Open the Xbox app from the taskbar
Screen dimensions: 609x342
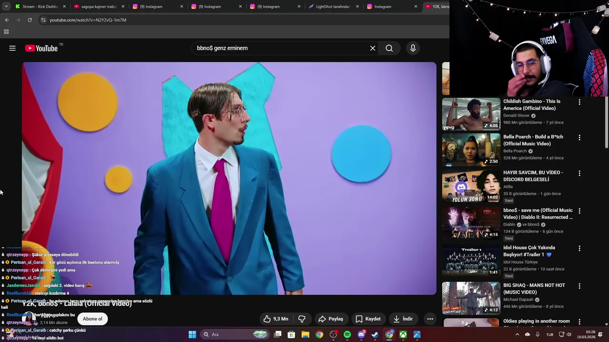403,334
